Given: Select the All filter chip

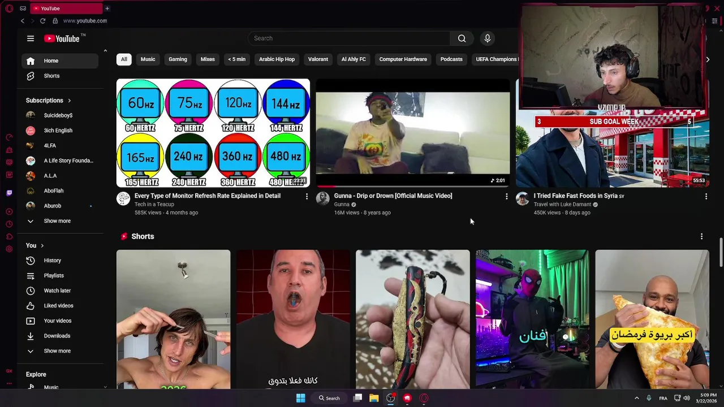Looking at the screenshot, I should point(124,59).
